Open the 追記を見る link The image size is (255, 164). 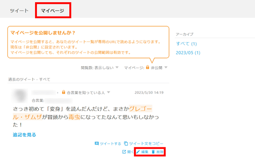[x=25, y=135]
